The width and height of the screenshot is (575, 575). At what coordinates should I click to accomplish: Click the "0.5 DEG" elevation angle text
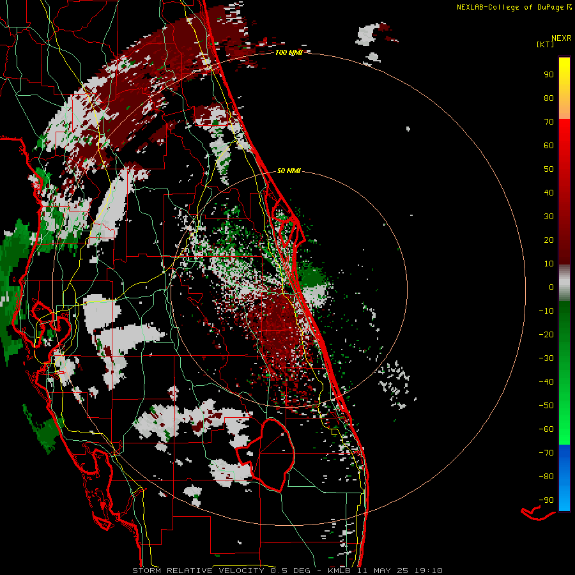click(290, 571)
